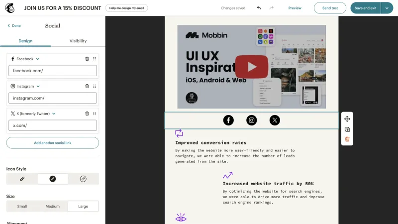Click the purple traffic trend icon
Viewport: 398px width, 224px height.
pyautogui.click(x=228, y=175)
